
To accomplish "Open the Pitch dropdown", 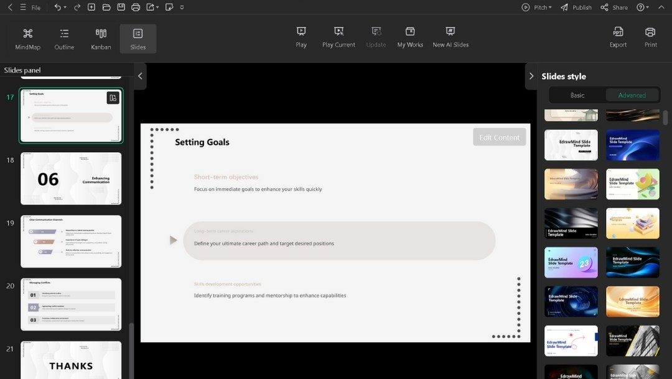I will (x=537, y=7).
